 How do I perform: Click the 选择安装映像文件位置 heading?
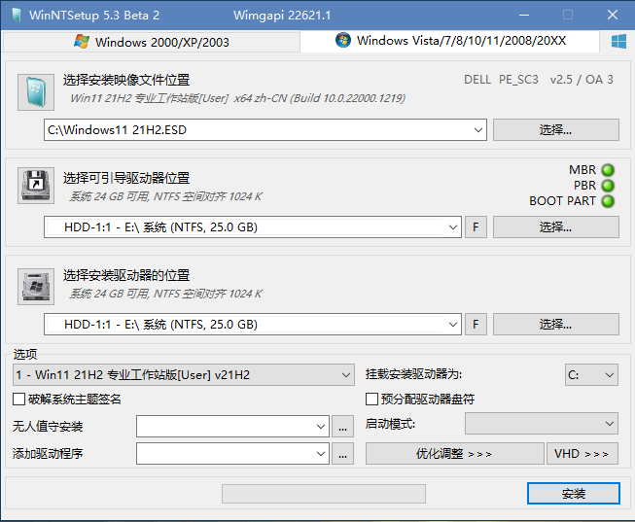(126, 80)
